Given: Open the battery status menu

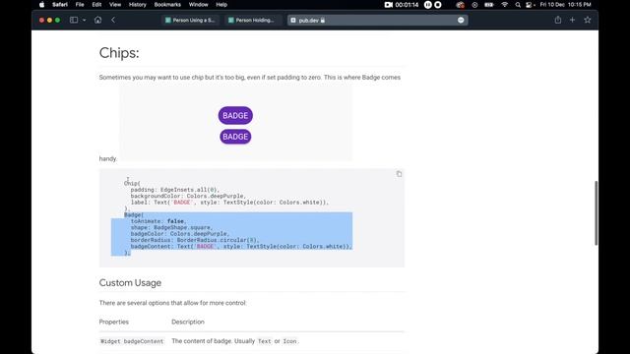Looking at the screenshot, I should click(489, 5).
